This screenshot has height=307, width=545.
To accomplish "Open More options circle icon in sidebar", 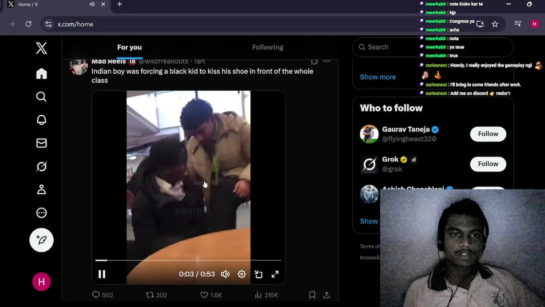I will (x=41, y=213).
